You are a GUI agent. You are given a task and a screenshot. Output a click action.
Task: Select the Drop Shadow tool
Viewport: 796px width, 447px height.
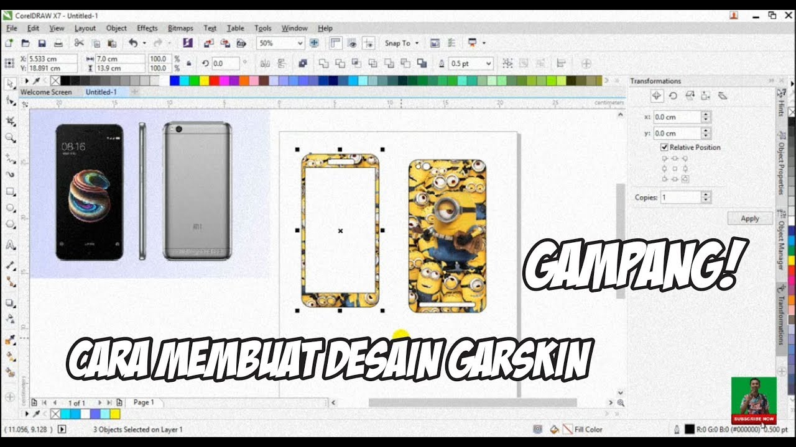click(x=10, y=302)
